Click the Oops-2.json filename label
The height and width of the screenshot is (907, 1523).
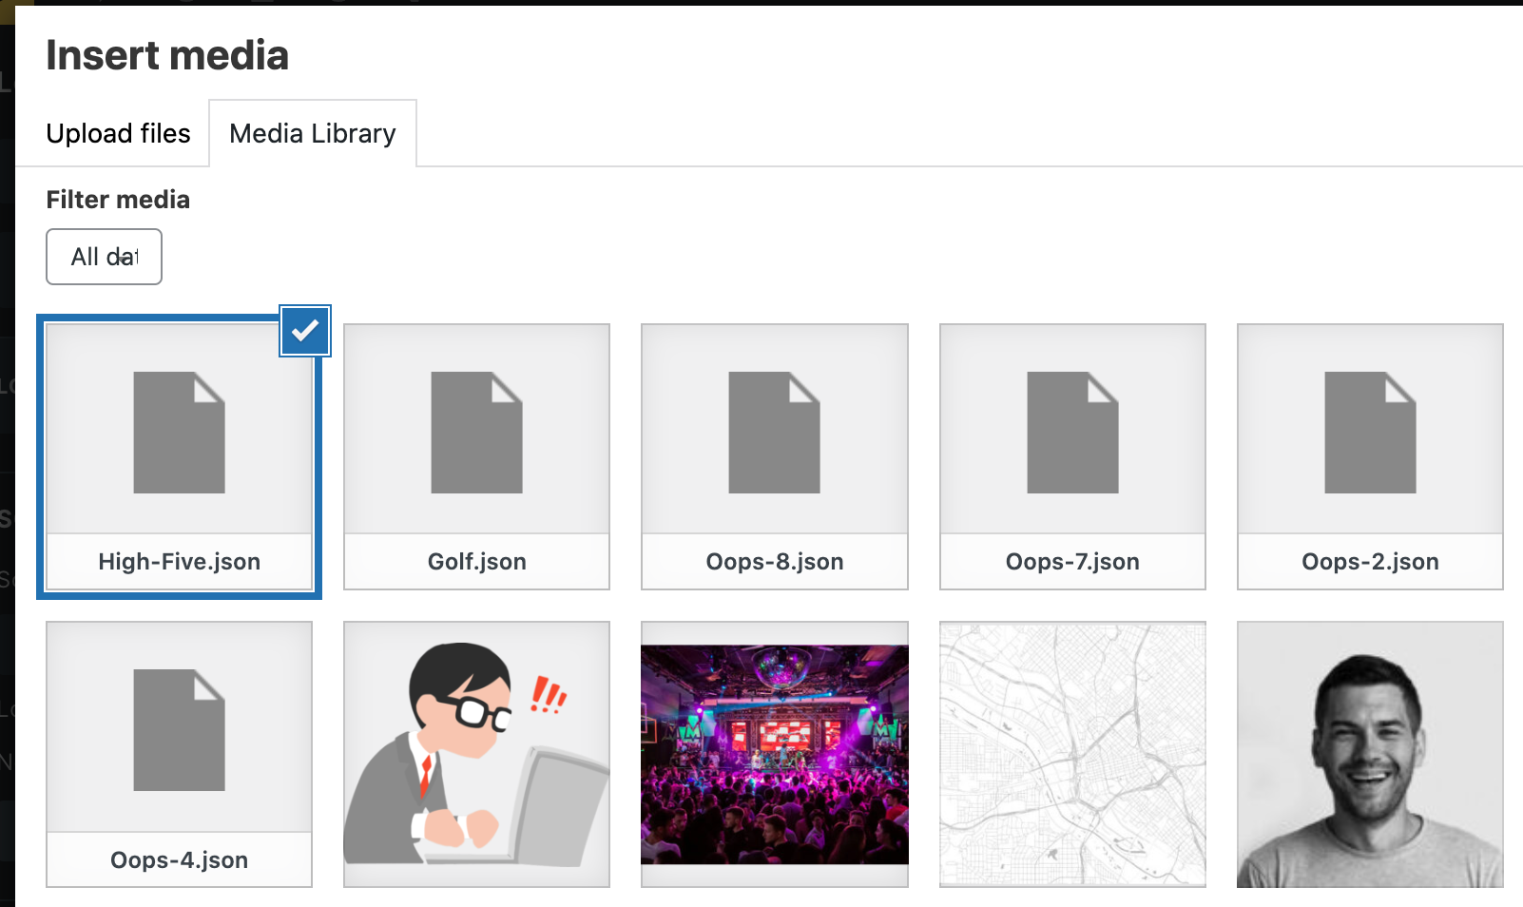(x=1370, y=562)
